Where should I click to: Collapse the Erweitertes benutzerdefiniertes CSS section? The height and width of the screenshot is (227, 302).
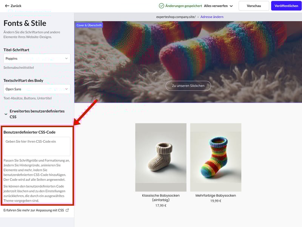(x=6, y=114)
